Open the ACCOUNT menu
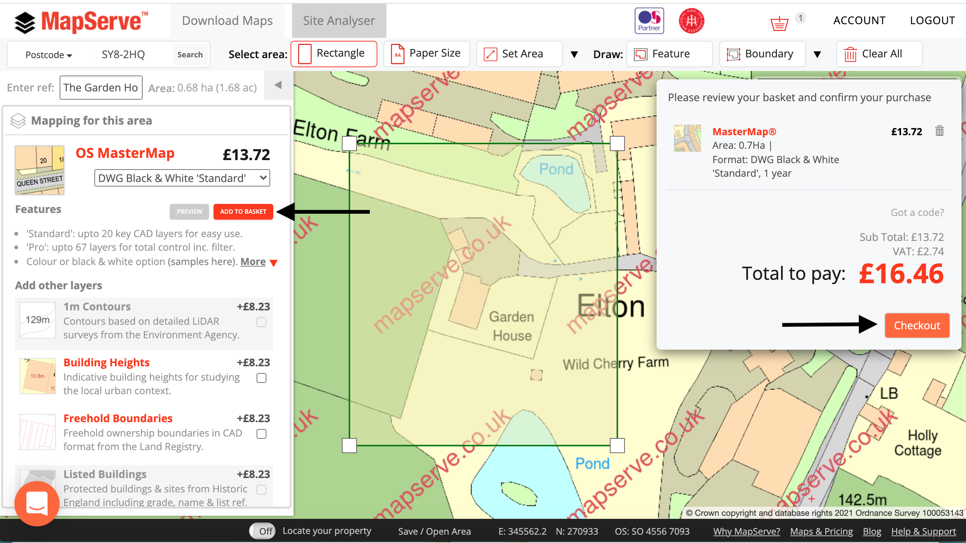This screenshot has width=966, height=543. coord(859,20)
